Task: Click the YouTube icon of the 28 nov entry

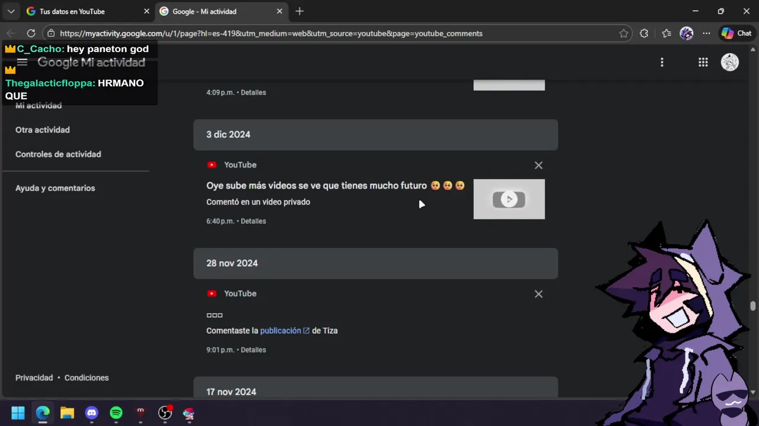Action: coord(212,293)
